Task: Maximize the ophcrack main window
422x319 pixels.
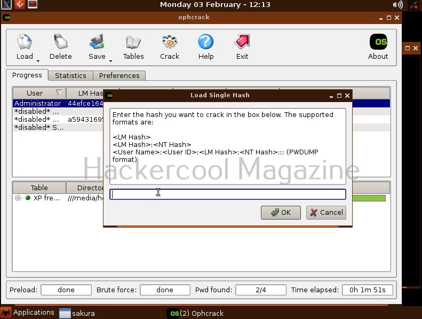Action: [x=388, y=18]
